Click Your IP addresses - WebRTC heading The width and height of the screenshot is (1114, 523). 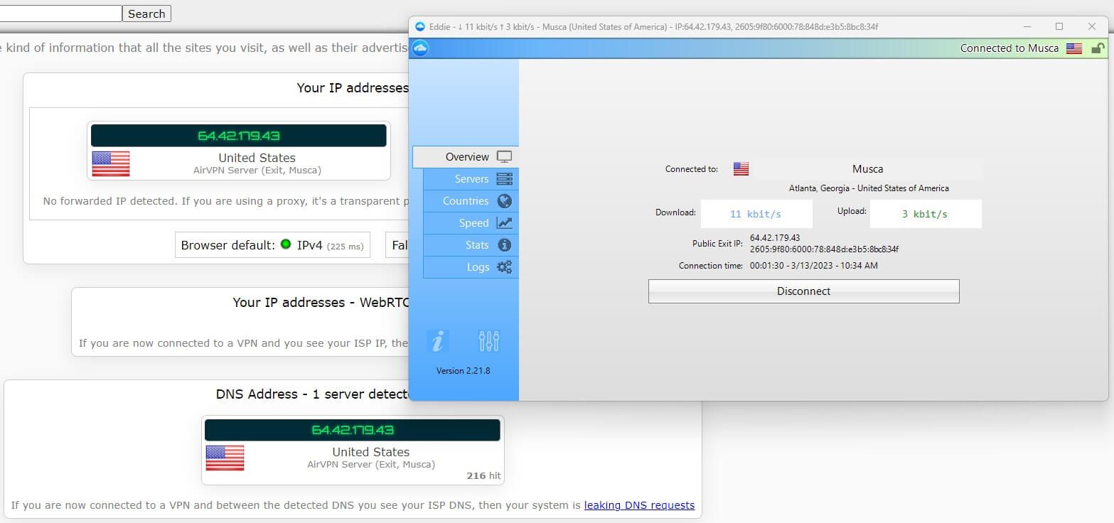pos(321,302)
